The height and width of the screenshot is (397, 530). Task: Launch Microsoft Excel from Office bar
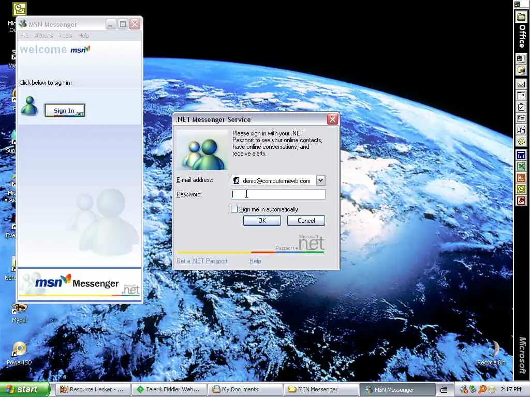click(521, 167)
